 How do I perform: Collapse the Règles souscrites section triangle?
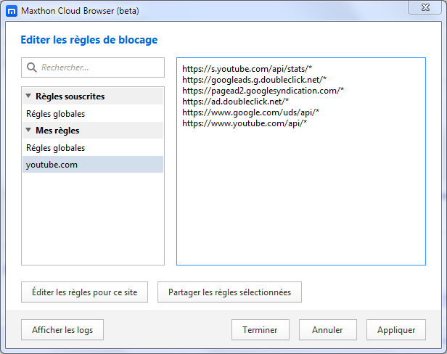point(28,96)
